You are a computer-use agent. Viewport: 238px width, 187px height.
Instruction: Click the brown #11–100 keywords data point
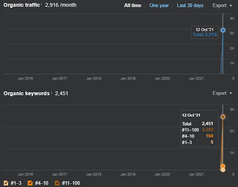[x=223, y=117]
